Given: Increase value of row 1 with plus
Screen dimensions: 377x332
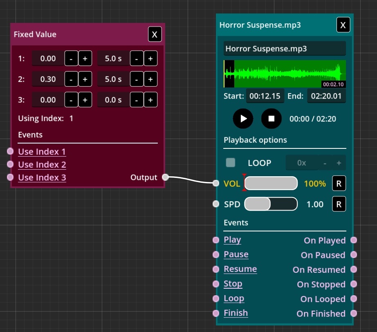Looking at the screenshot, I should [x=85, y=58].
